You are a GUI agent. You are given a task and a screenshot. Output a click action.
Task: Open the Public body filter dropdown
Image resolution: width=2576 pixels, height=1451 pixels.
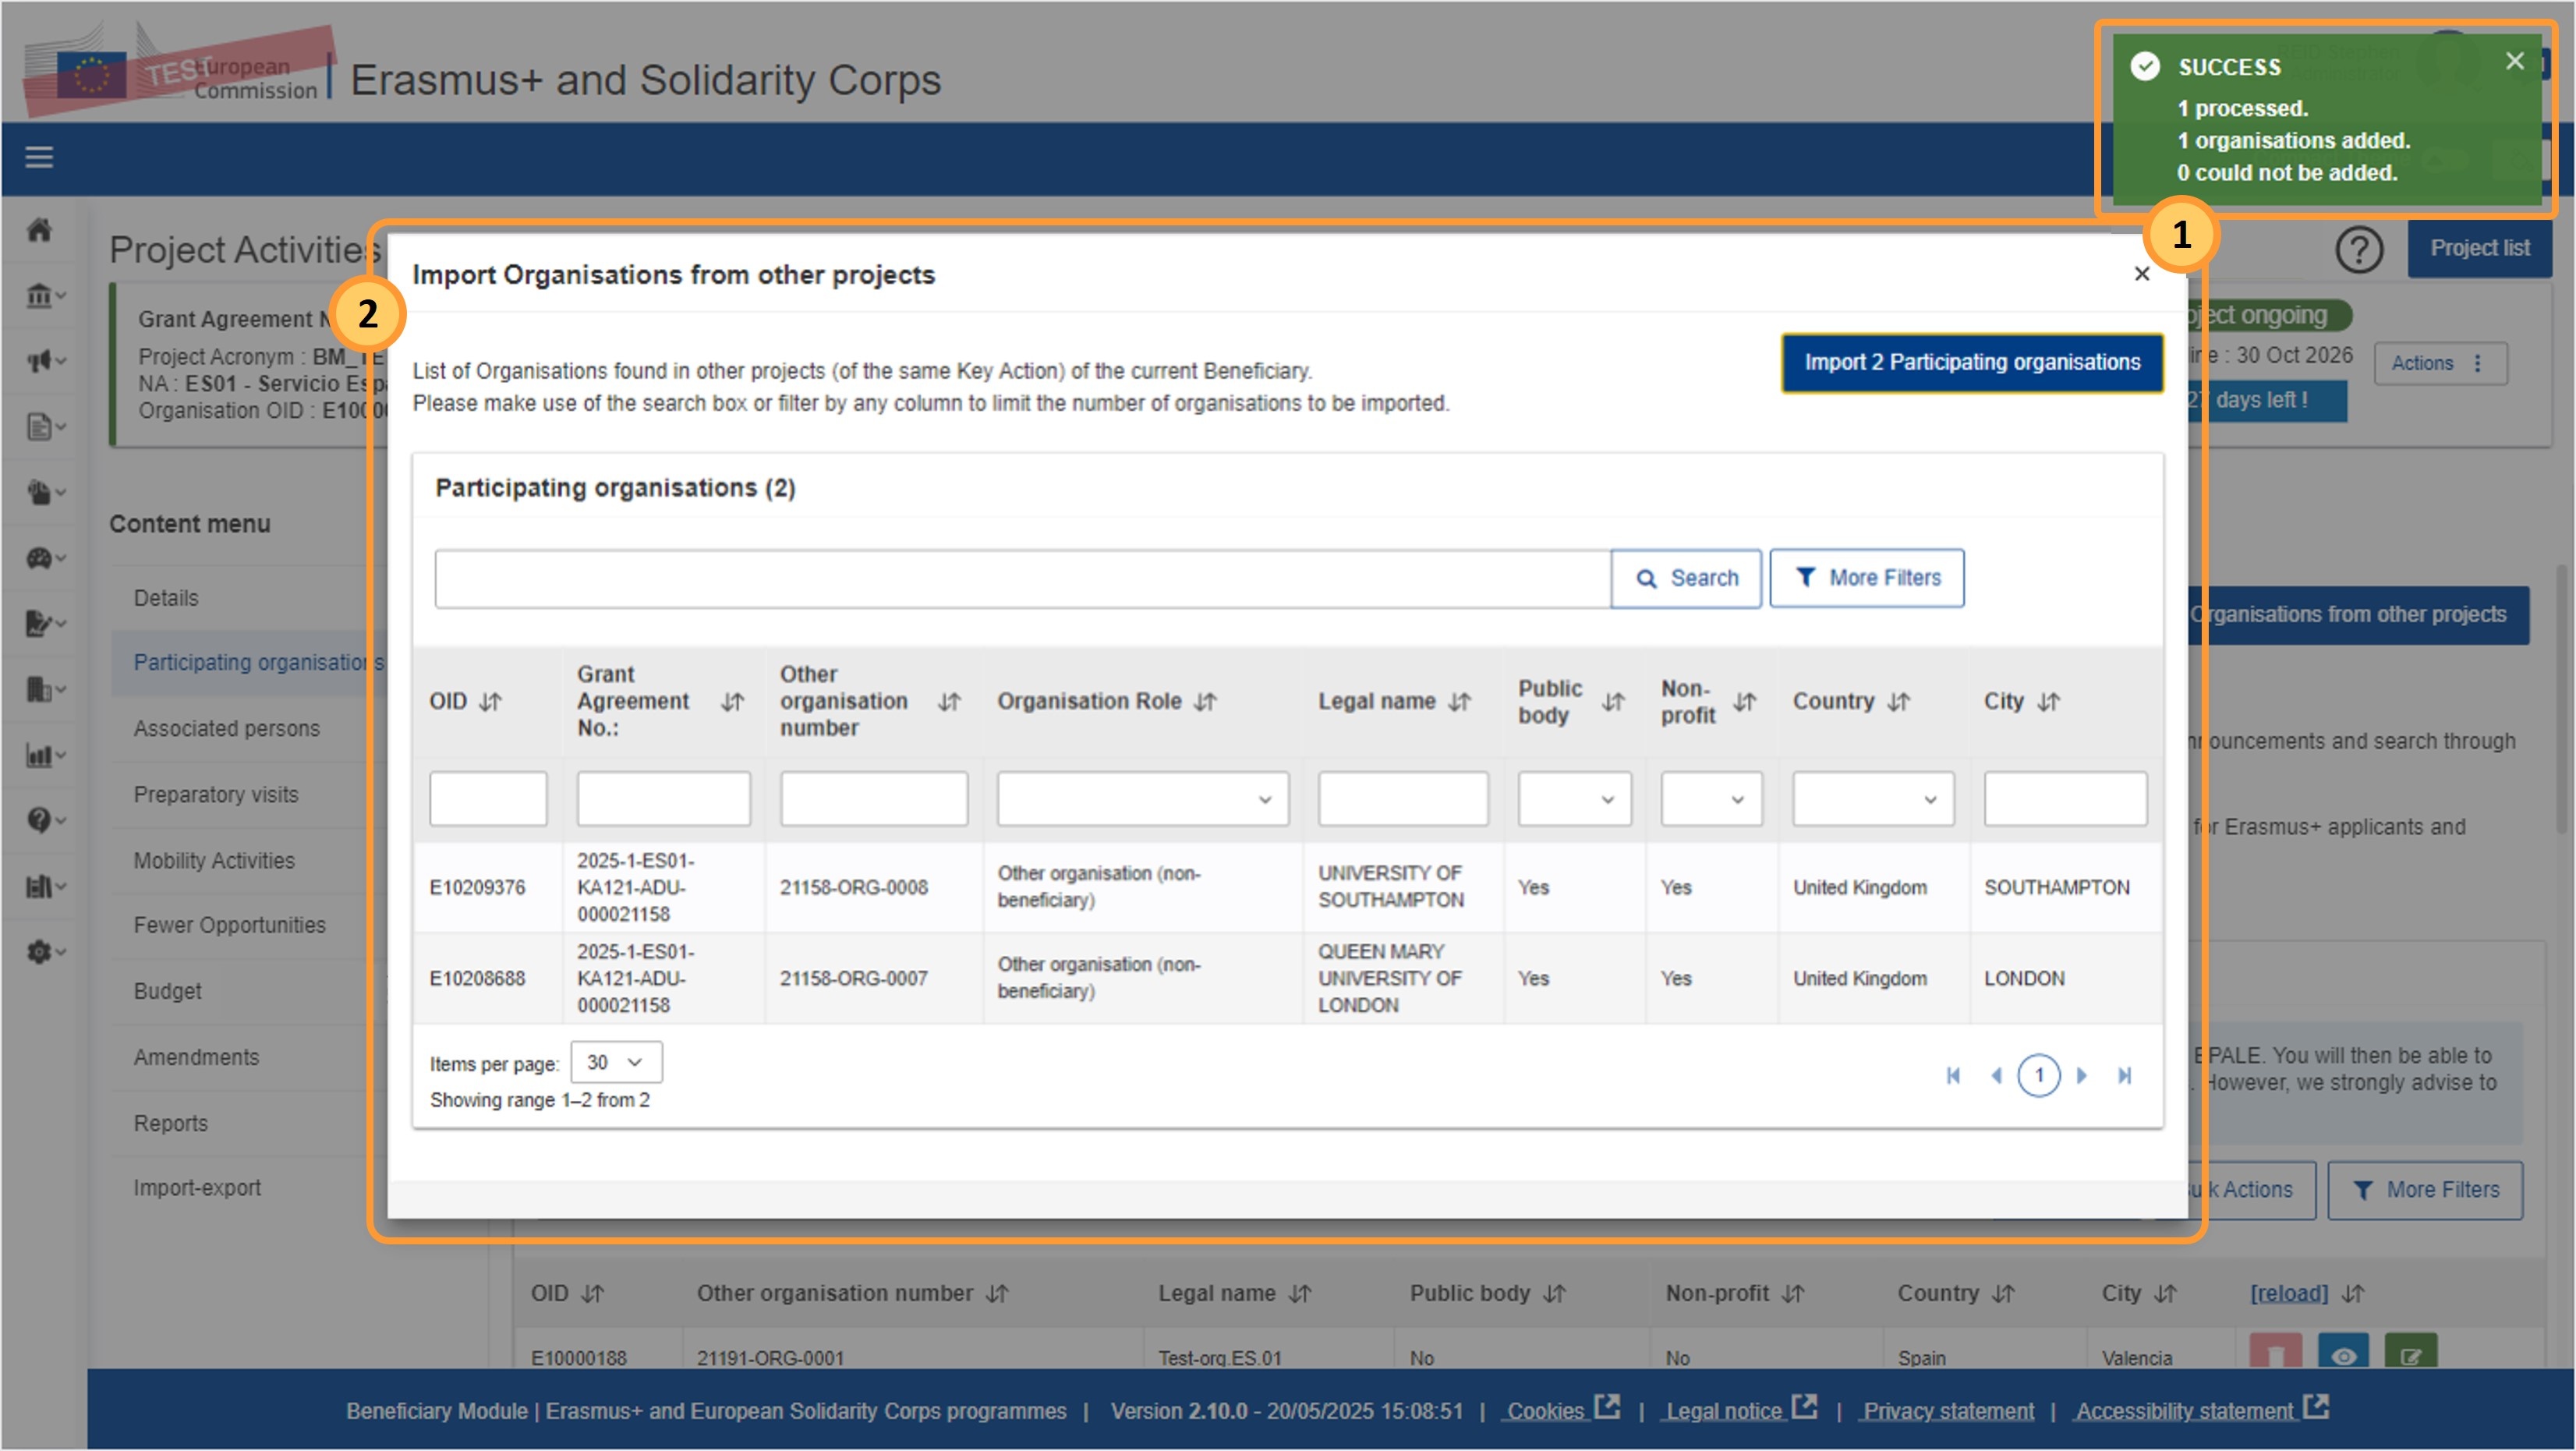(1574, 799)
